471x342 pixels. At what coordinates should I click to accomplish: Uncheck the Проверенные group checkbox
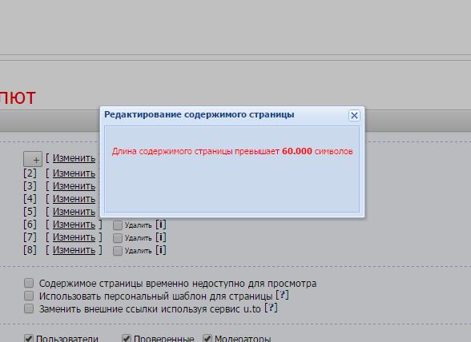(x=127, y=338)
